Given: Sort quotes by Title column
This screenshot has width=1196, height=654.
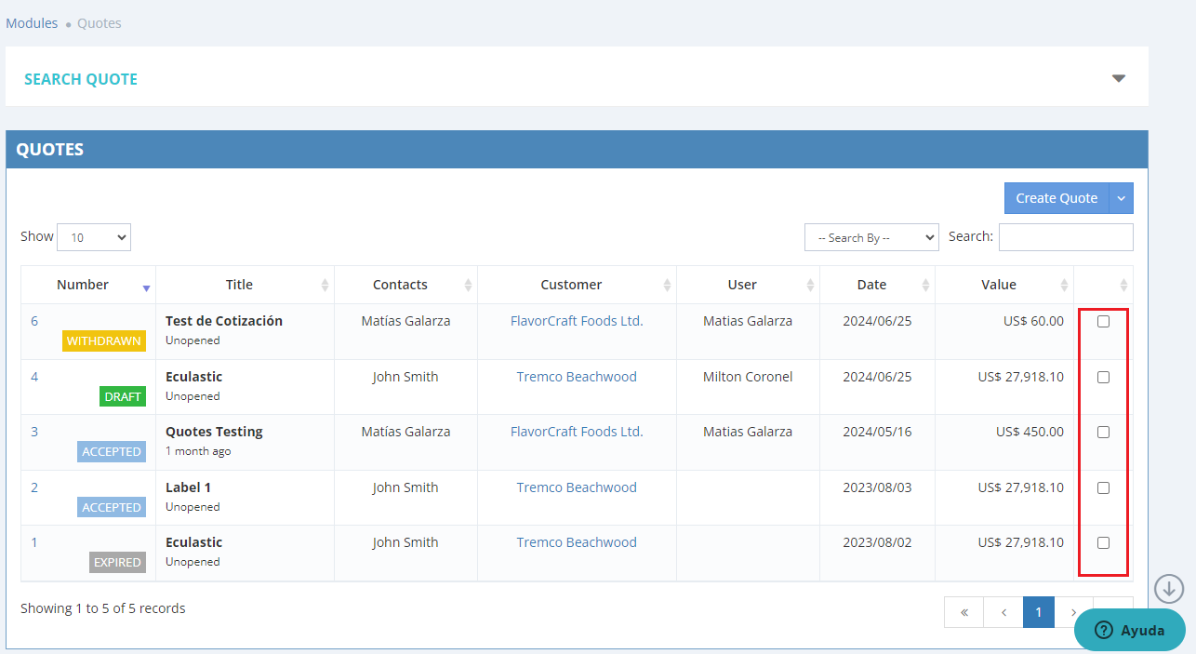Looking at the screenshot, I should [x=239, y=285].
